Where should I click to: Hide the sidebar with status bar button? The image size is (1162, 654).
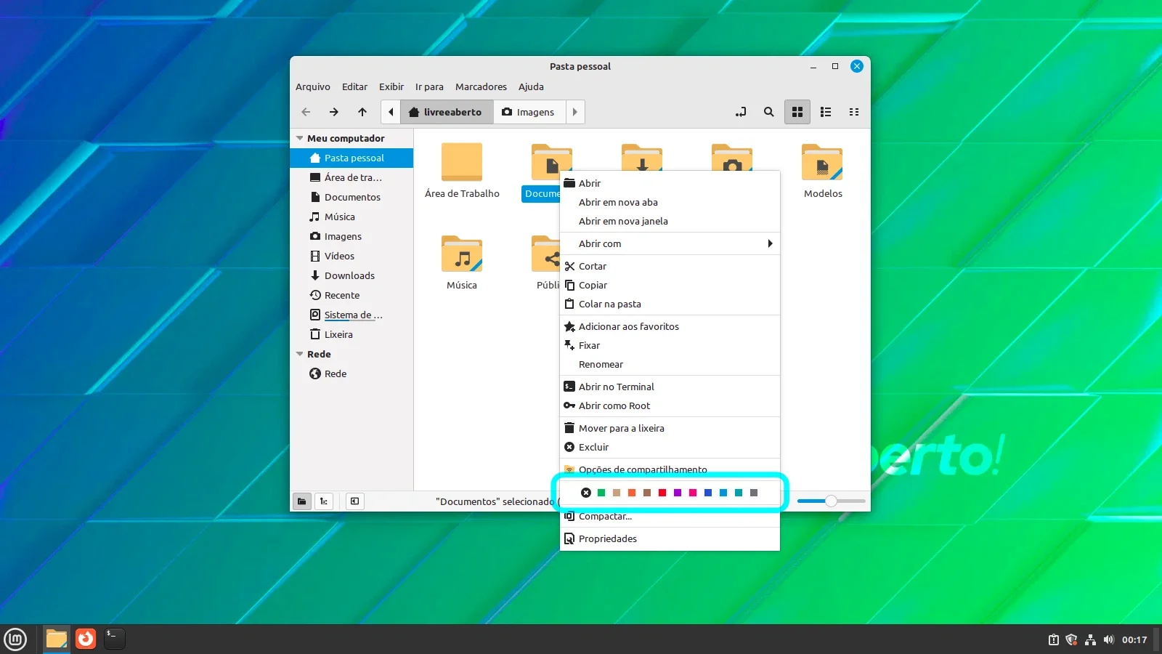tap(354, 501)
